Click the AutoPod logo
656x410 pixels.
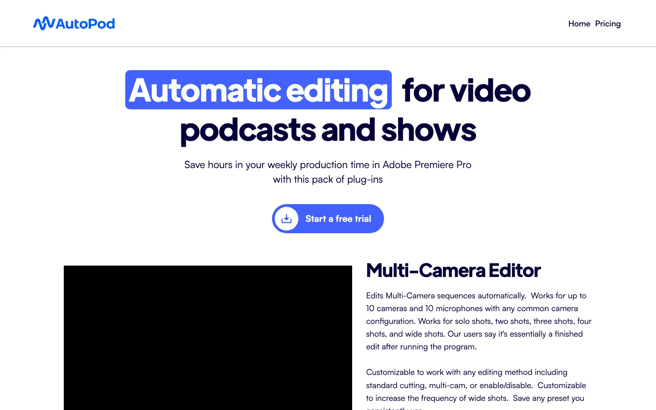74,23
